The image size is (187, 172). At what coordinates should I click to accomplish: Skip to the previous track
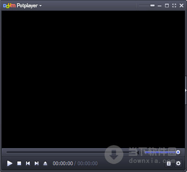[28, 163]
